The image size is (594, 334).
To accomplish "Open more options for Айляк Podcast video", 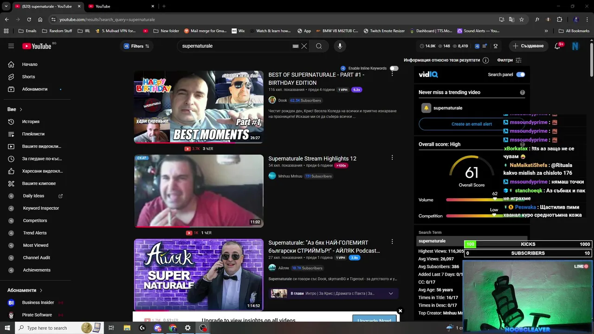I will click(x=392, y=242).
